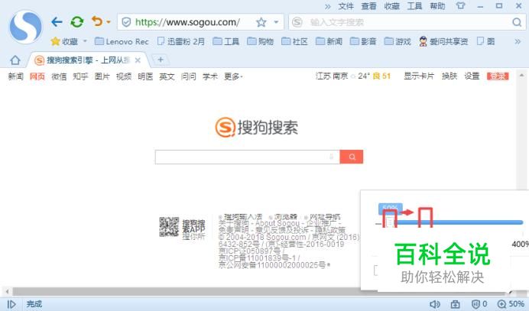Click the 学术 search category link
The height and width of the screenshot is (311, 529).
click(210, 76)
